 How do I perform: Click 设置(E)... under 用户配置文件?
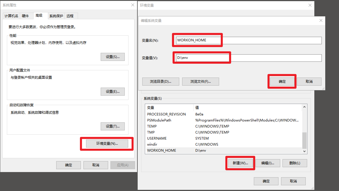coord(113,92)
